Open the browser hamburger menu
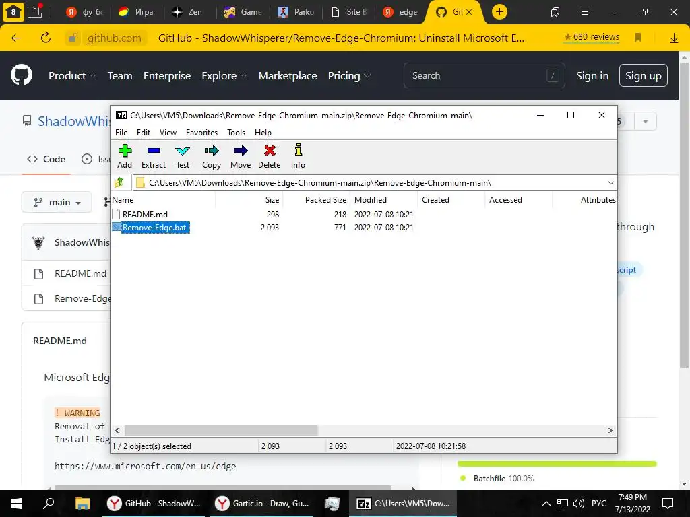The width and height of the screenshot is (690, 517). click(x=585, y=12)
